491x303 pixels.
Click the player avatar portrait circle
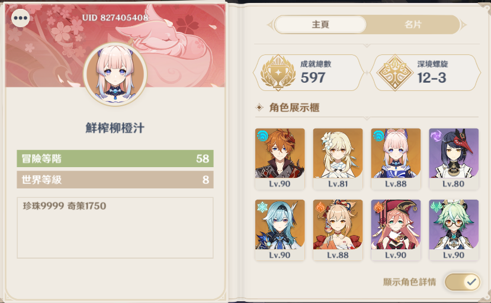pyautogui.click(x=115, y=74)
